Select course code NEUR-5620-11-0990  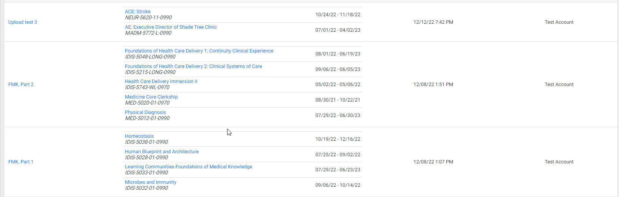click(x=149, y=18)
